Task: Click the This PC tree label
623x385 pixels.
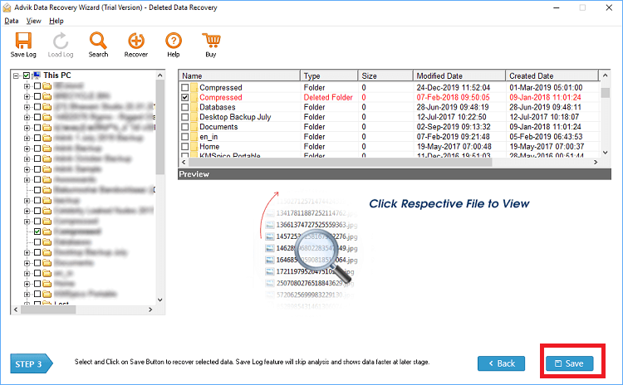Action: pyautogui.click(x=57, y=75)
